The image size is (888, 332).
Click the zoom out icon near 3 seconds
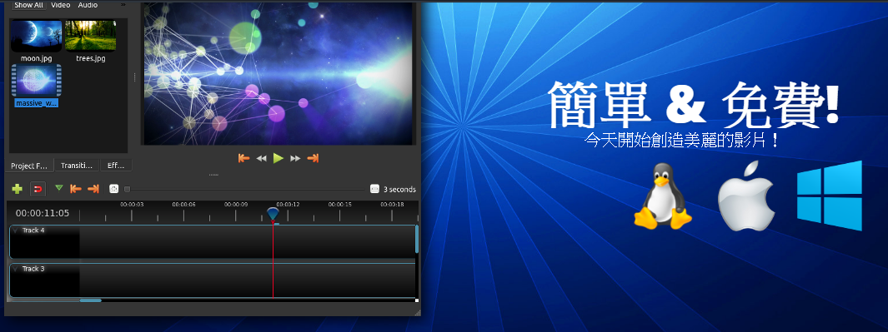click(x=374, y=189)
